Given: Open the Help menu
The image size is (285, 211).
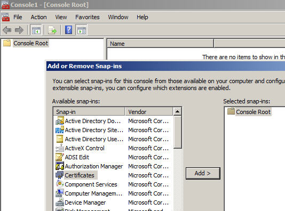Looking at the screenshot, I should [x=142, y=17].
